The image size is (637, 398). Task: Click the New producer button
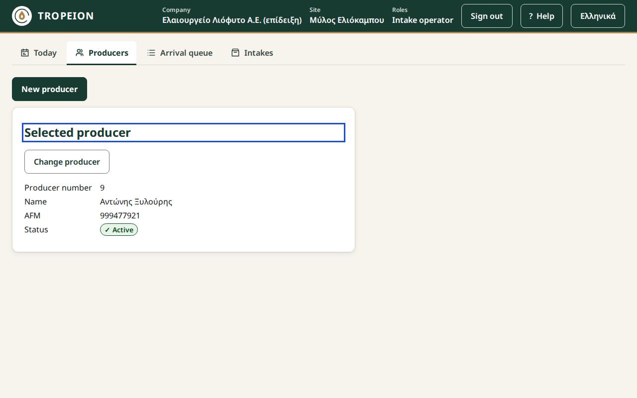coord(49,89)
